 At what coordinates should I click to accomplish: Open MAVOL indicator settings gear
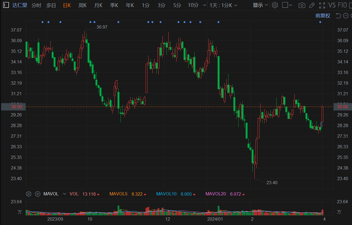29,194
